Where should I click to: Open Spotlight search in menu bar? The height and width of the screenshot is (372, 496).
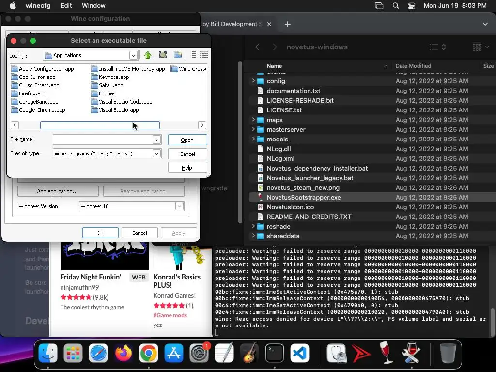click(x=395, y=6)
